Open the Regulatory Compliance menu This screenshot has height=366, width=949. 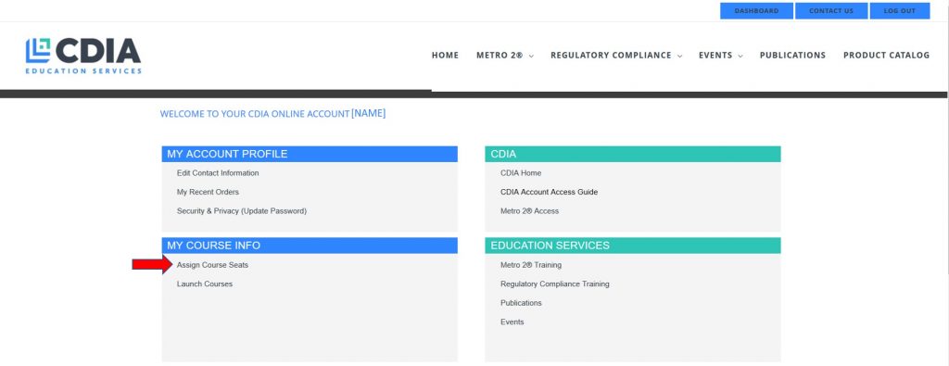(611, 55)
